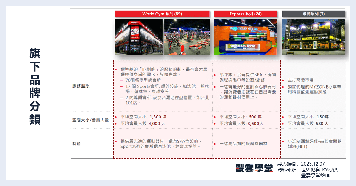Open the gym interior equipment photo
Image resolution: width=356 pixels, height=186 pixels.
(x=187, y=37)
